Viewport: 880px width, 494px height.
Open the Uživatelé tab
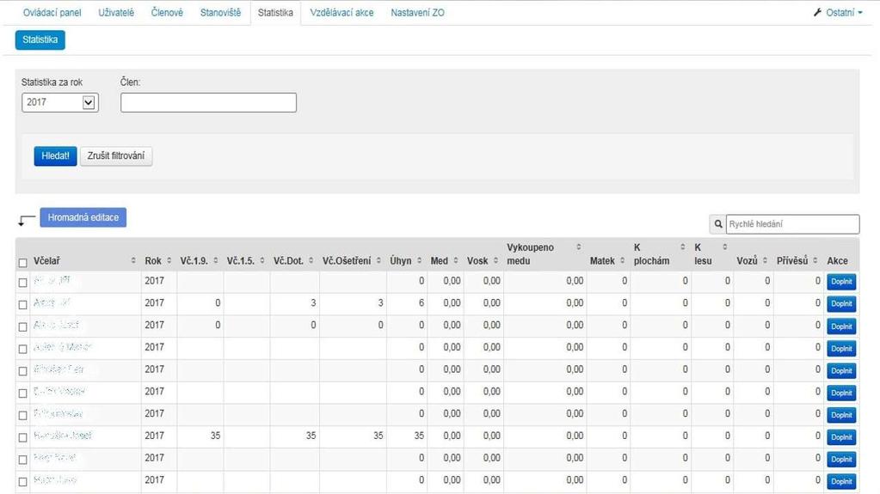[x=116, y=12]
